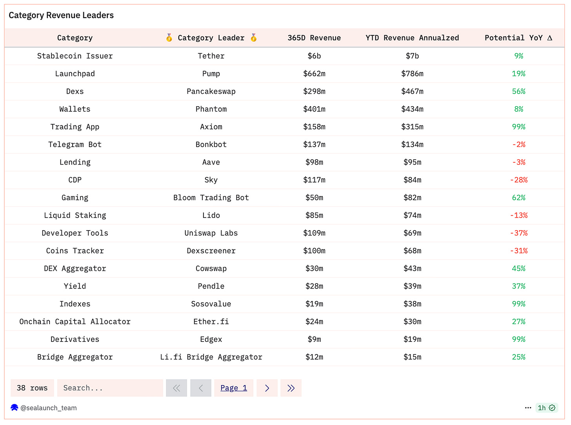Click the Dexscreener cell
This screenshot has height=425, width=571.
[211, 251]
